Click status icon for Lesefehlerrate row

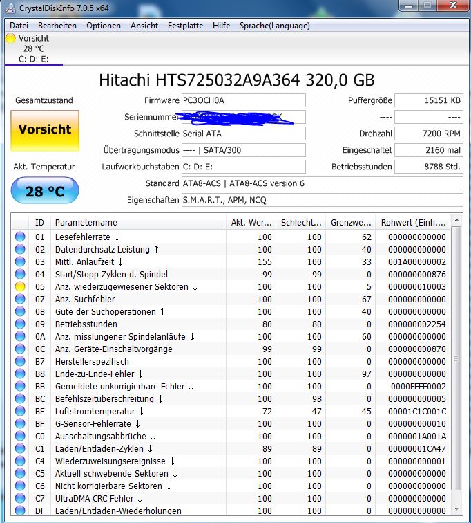coord(20,237)
